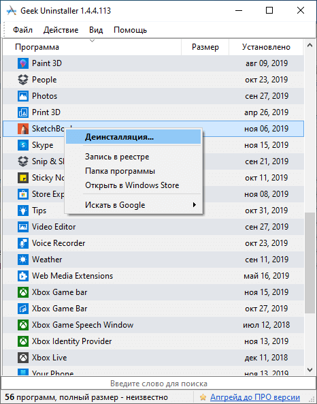Maximize the Geek Uninstaller window
This screenshot has height=404, width=317.
point(269,11)
